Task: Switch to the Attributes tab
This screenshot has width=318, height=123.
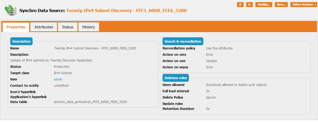Action: [44, 27]
